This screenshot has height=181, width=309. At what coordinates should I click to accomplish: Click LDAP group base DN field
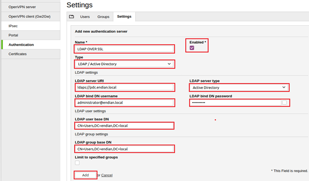[x=124, y=149]
